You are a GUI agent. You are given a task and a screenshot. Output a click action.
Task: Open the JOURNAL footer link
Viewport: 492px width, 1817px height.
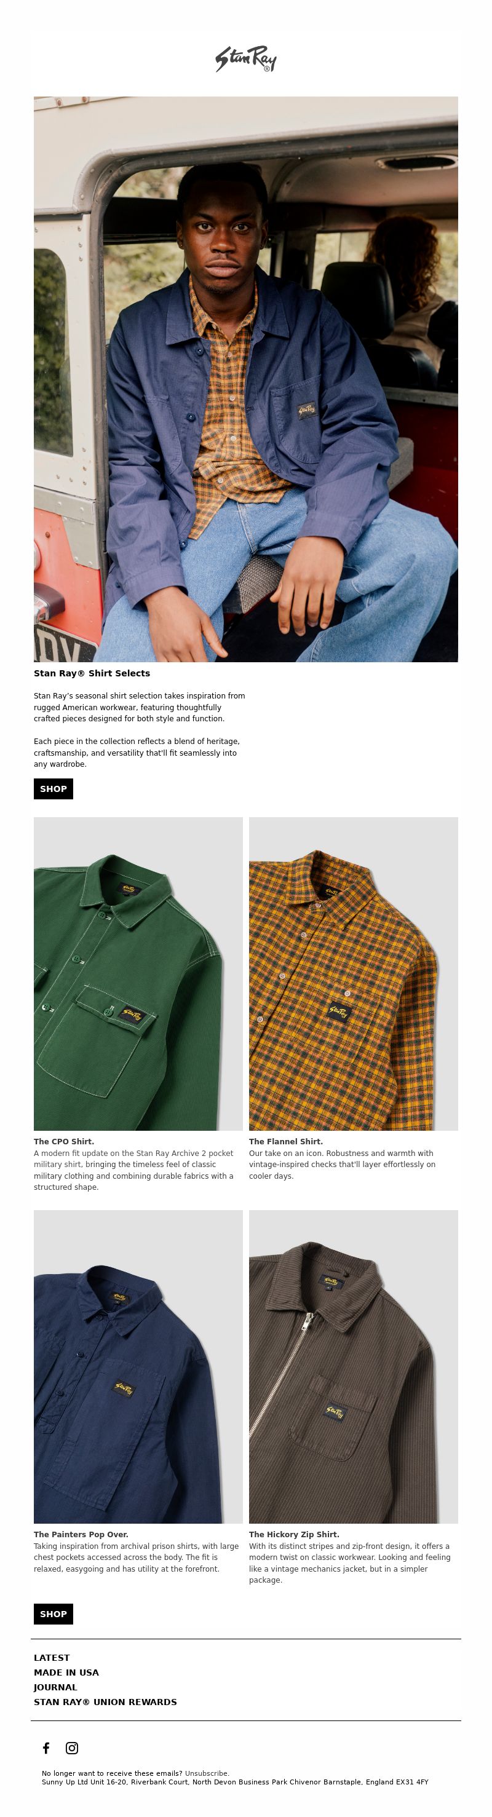point(55,1687)
